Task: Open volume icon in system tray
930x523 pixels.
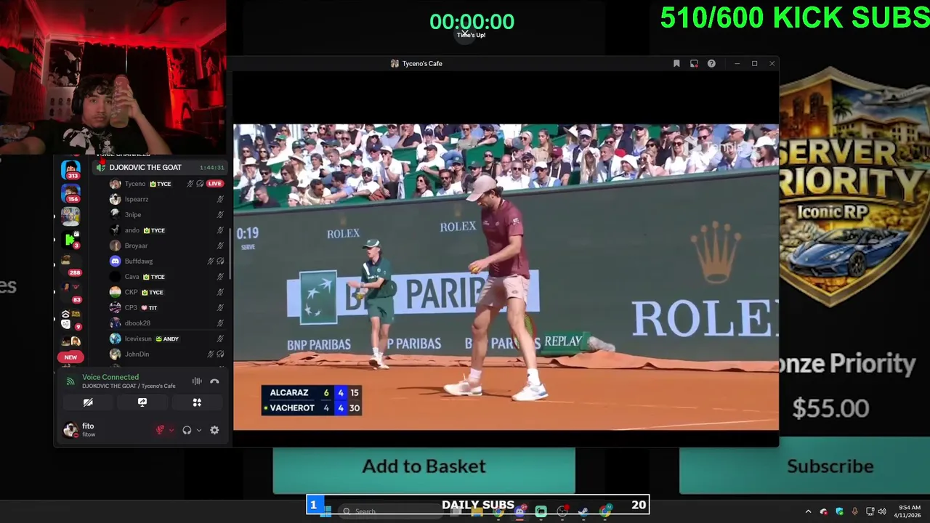Action: (x=881, y=511)
